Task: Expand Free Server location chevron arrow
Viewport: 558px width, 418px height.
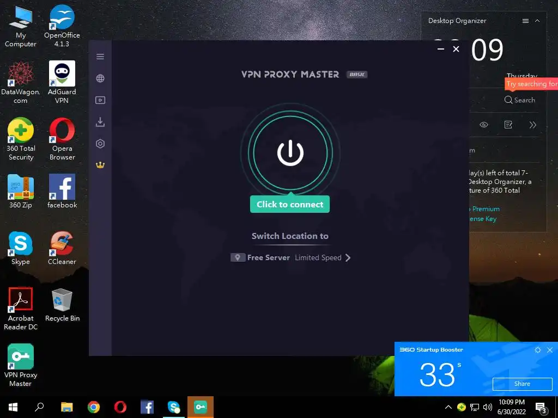Action: pyautogui.click(x=348, y=257)
